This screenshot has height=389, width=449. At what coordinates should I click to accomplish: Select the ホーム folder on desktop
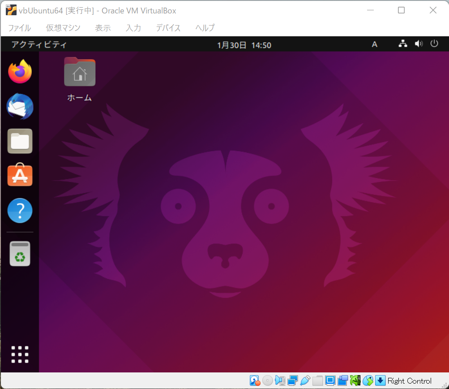[x=80, y=72]
